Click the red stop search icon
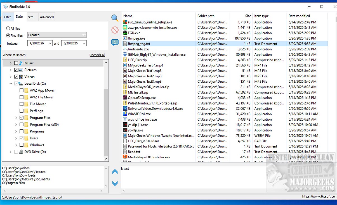Screen dimensions: 337x205 point(115,30)
